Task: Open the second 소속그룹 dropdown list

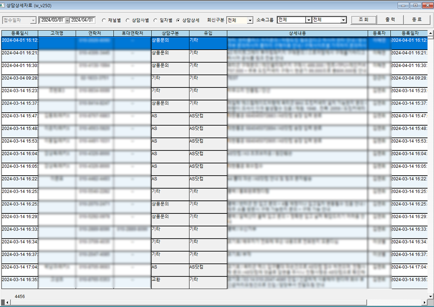Action: (344, 20)
